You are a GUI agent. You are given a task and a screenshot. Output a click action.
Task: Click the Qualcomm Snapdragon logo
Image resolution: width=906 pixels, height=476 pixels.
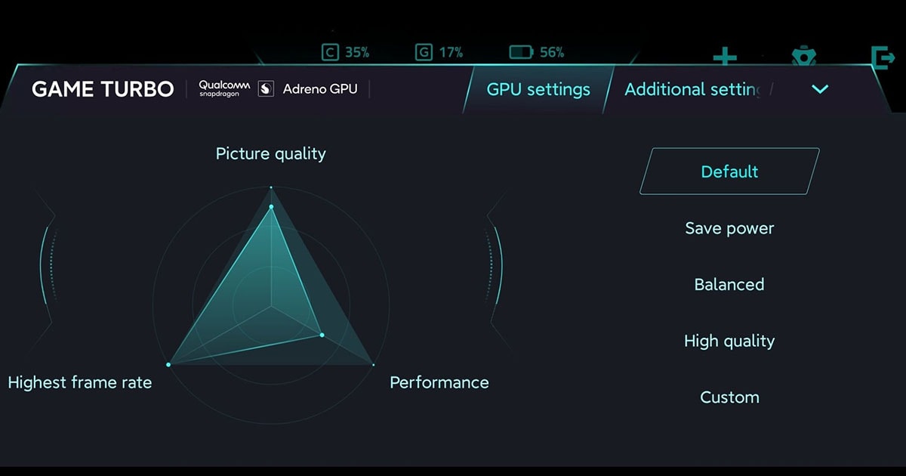224,89
